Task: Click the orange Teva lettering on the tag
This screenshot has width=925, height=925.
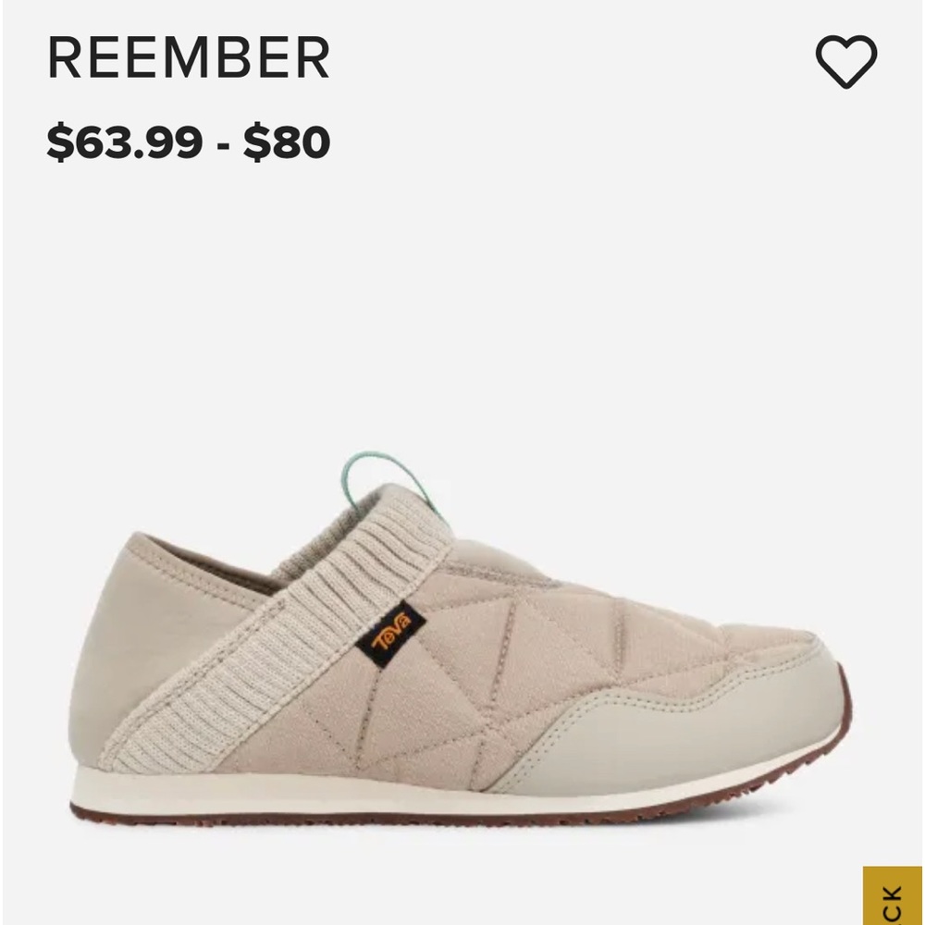Action: point(390,635)
